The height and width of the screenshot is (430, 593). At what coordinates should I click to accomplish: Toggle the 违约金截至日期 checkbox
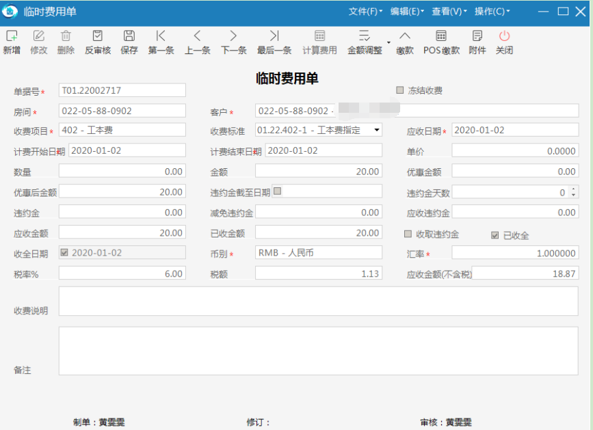click(277, 191)
